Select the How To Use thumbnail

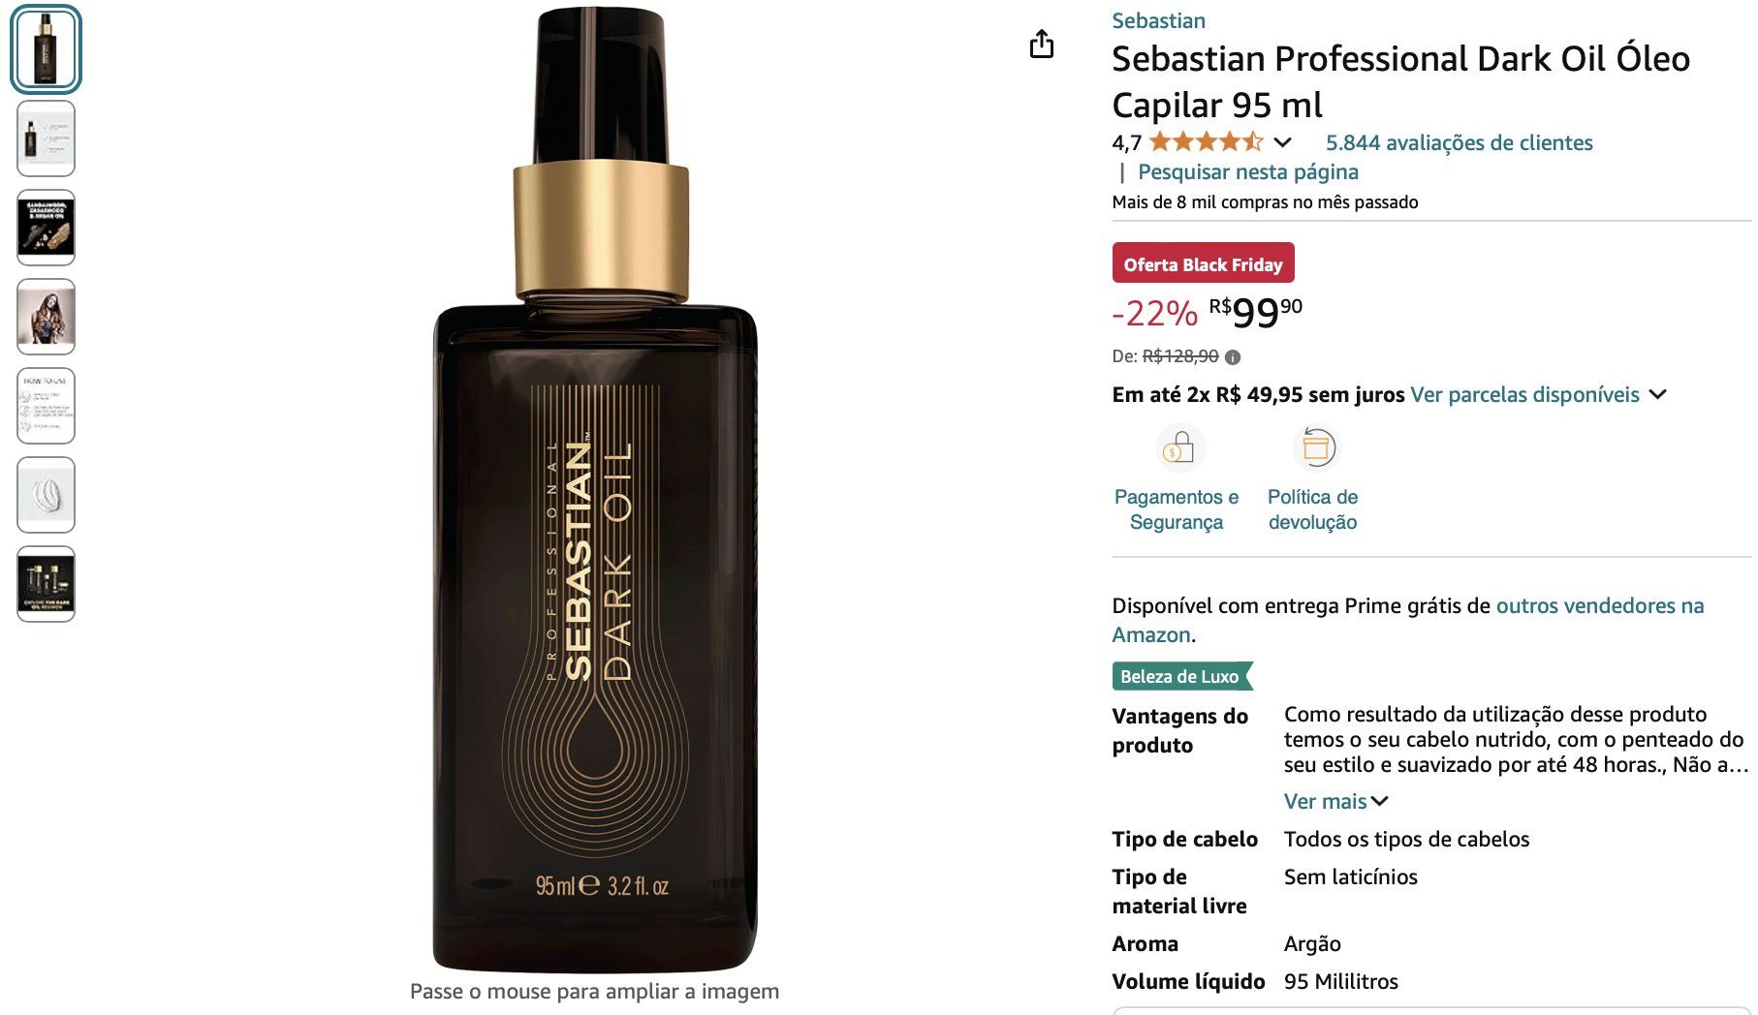[46, 406]
